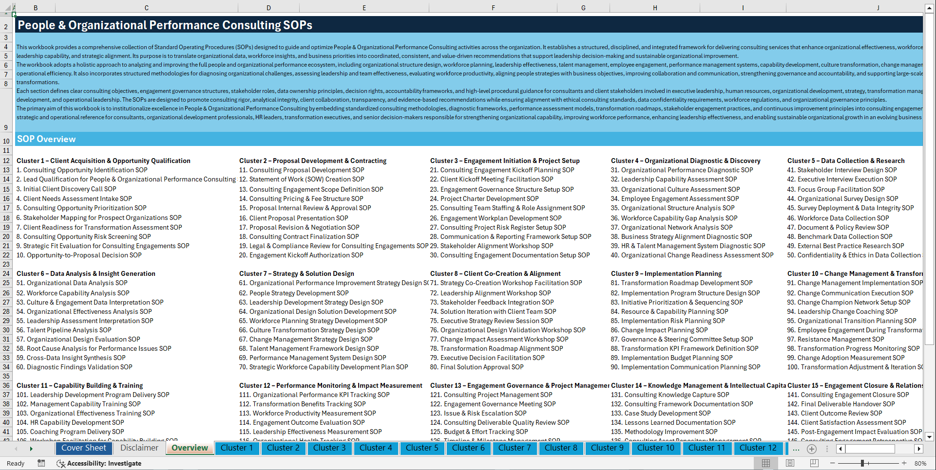Expand the hidden sheet list via ellipsis
This screenshot has width=936, height=470.
[x=796, y=449]
